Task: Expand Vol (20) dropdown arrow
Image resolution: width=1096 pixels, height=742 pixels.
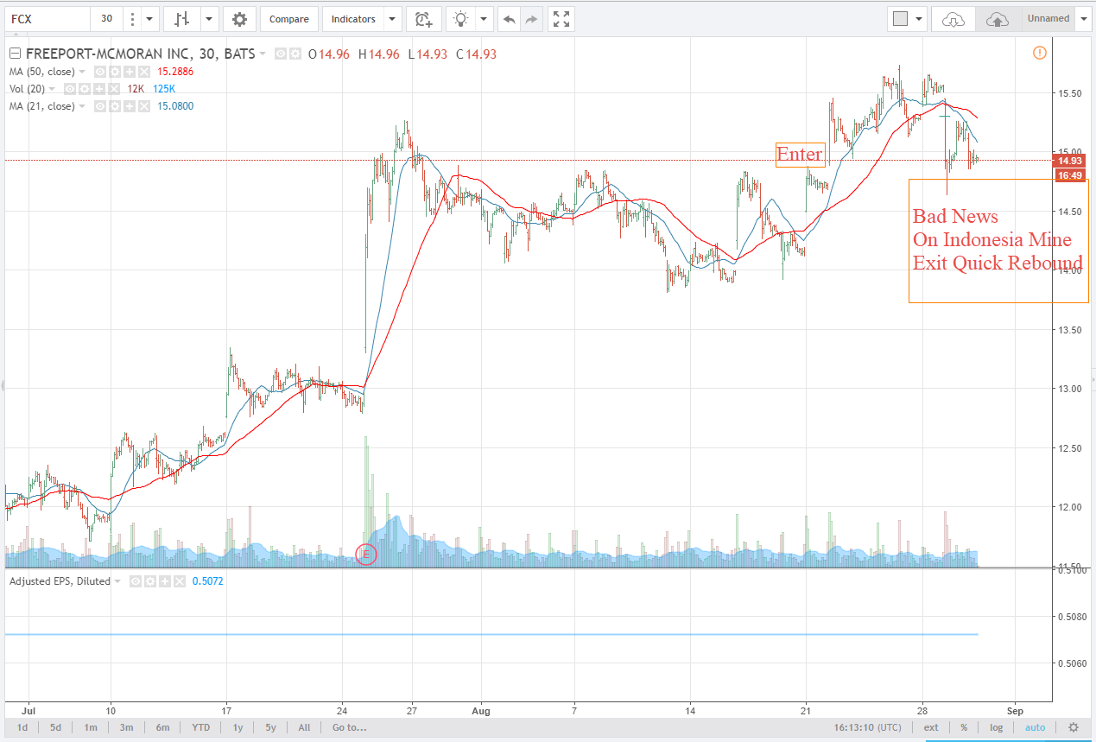Action: (51, 89)
